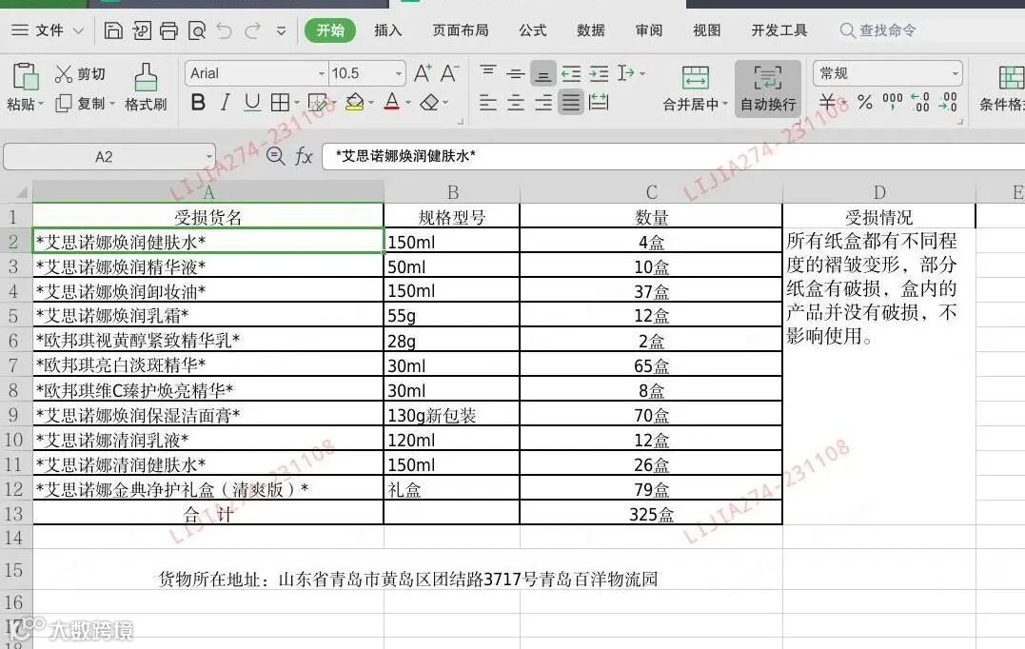Click the zoom magnifier beside fx
Viewport: 1025px width, 649px height.
click(x=275, y=156)
